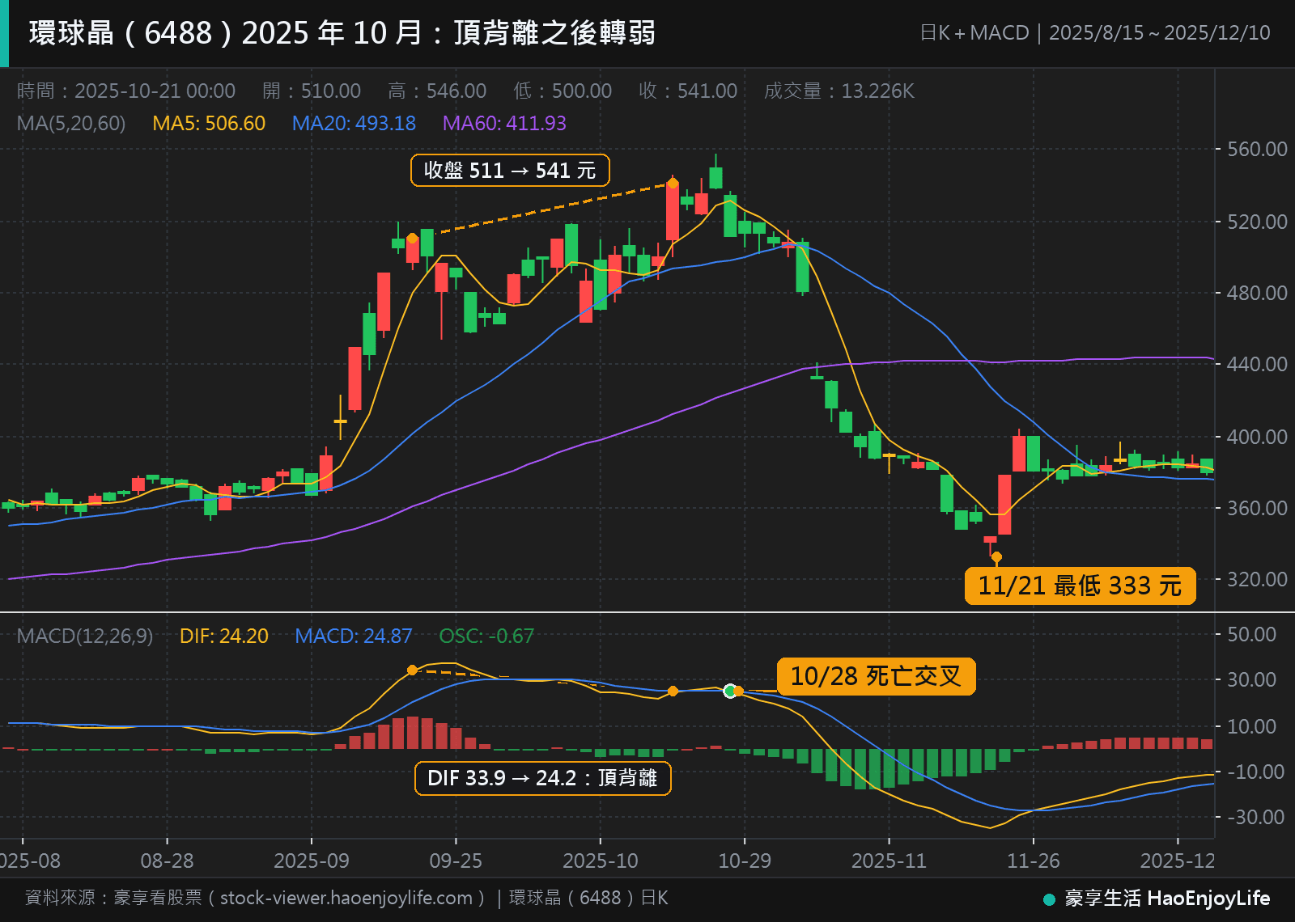Click the teal dot beside 豪享生活 HaoEnjoyLife
Screen dimensions: 1295x922
point(1049,899)
